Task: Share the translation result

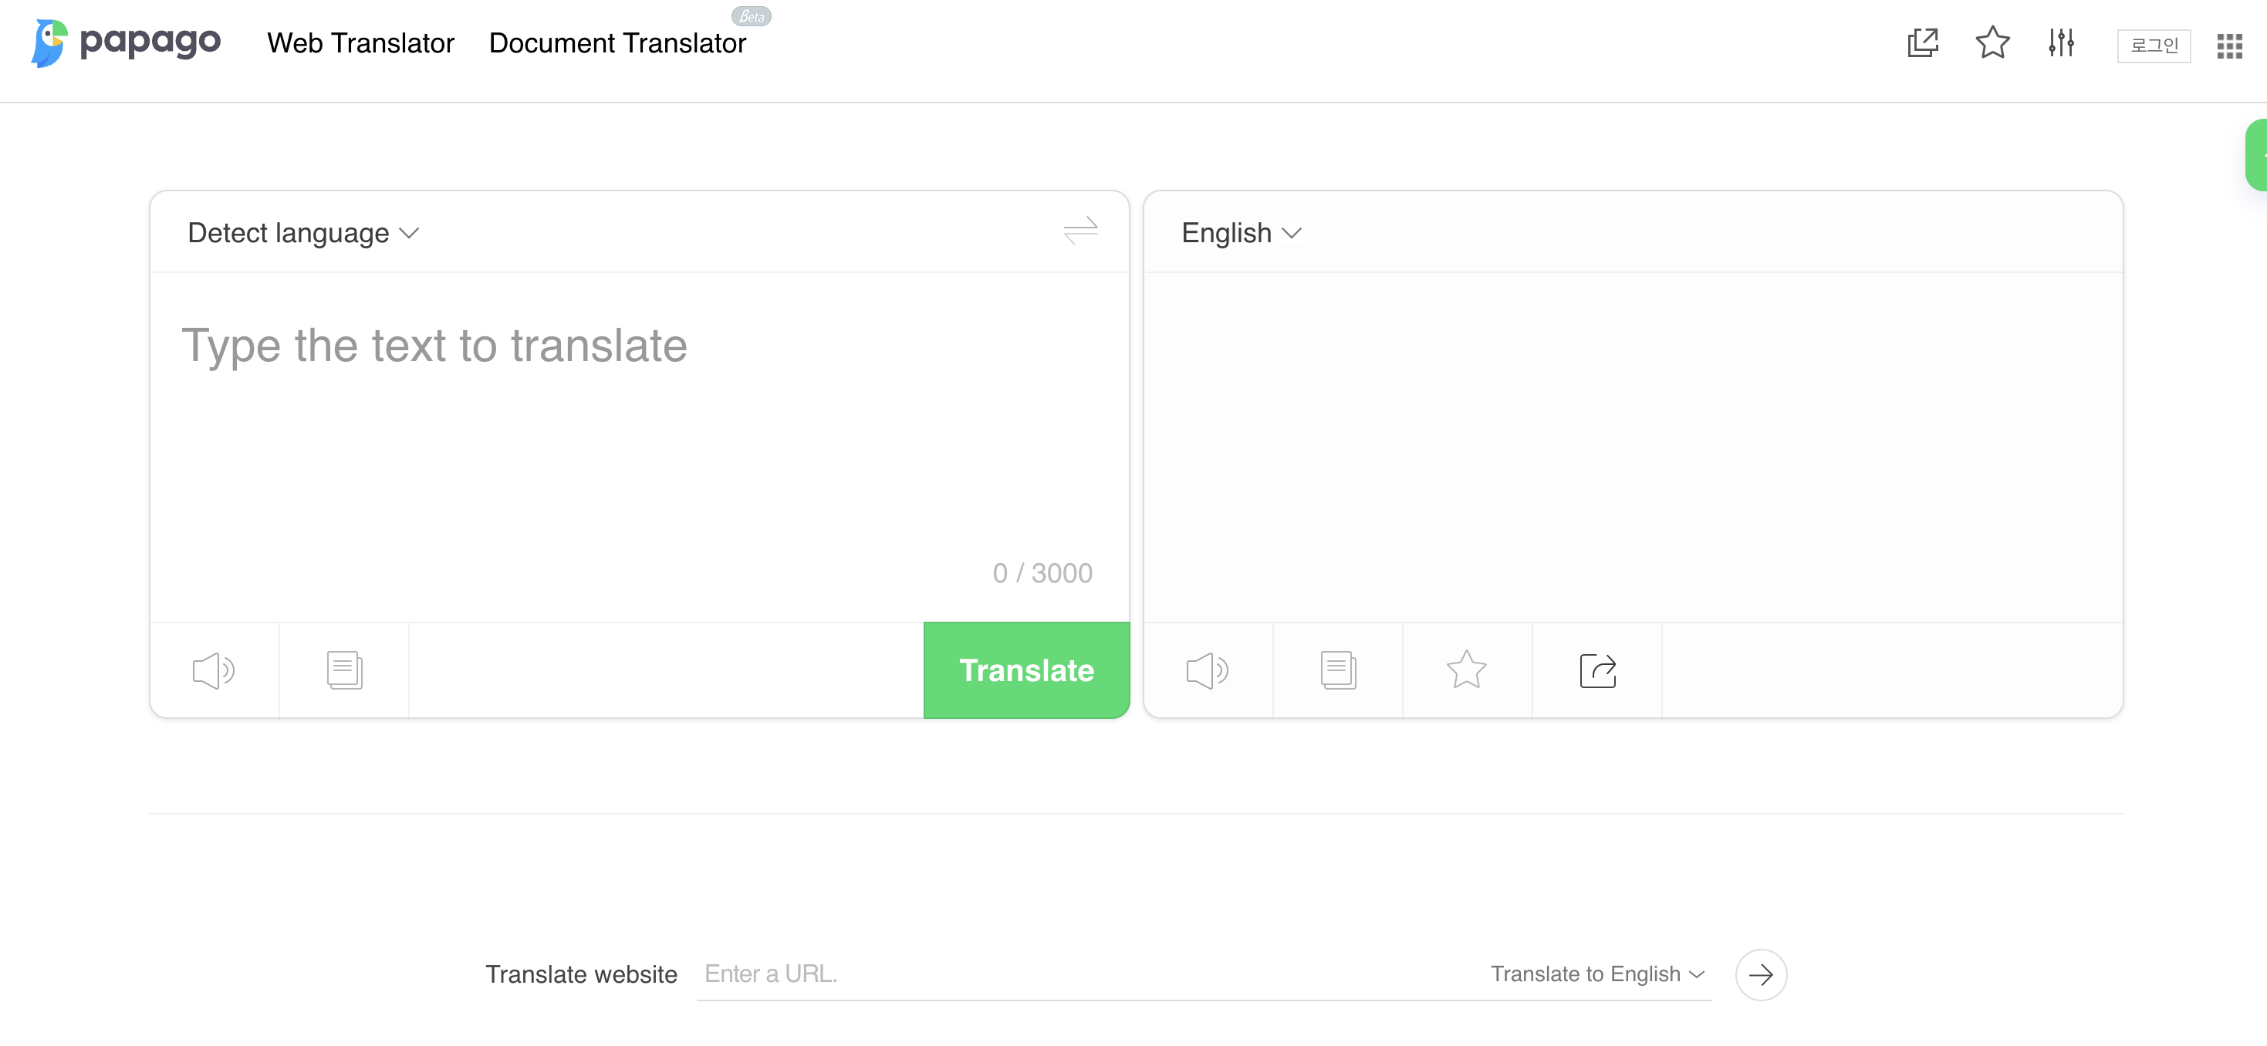Action: pos(1597,670)
